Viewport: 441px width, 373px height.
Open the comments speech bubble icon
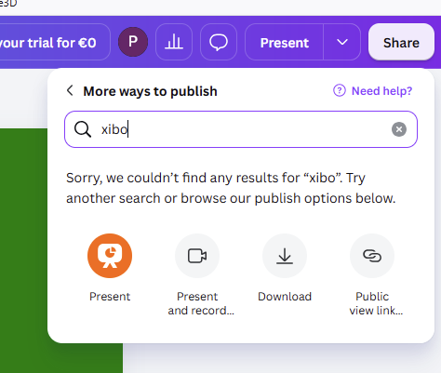tap(219, 42)
